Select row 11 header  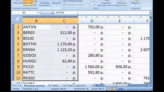pos(18,78)
